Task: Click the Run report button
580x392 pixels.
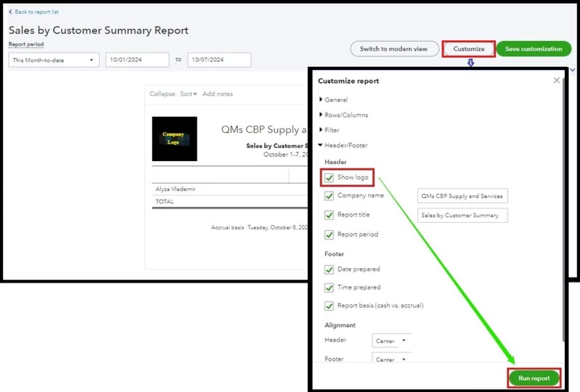Action: pos(534,378)
